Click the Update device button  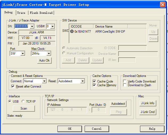pyautogui.click(x=97, y=60)
